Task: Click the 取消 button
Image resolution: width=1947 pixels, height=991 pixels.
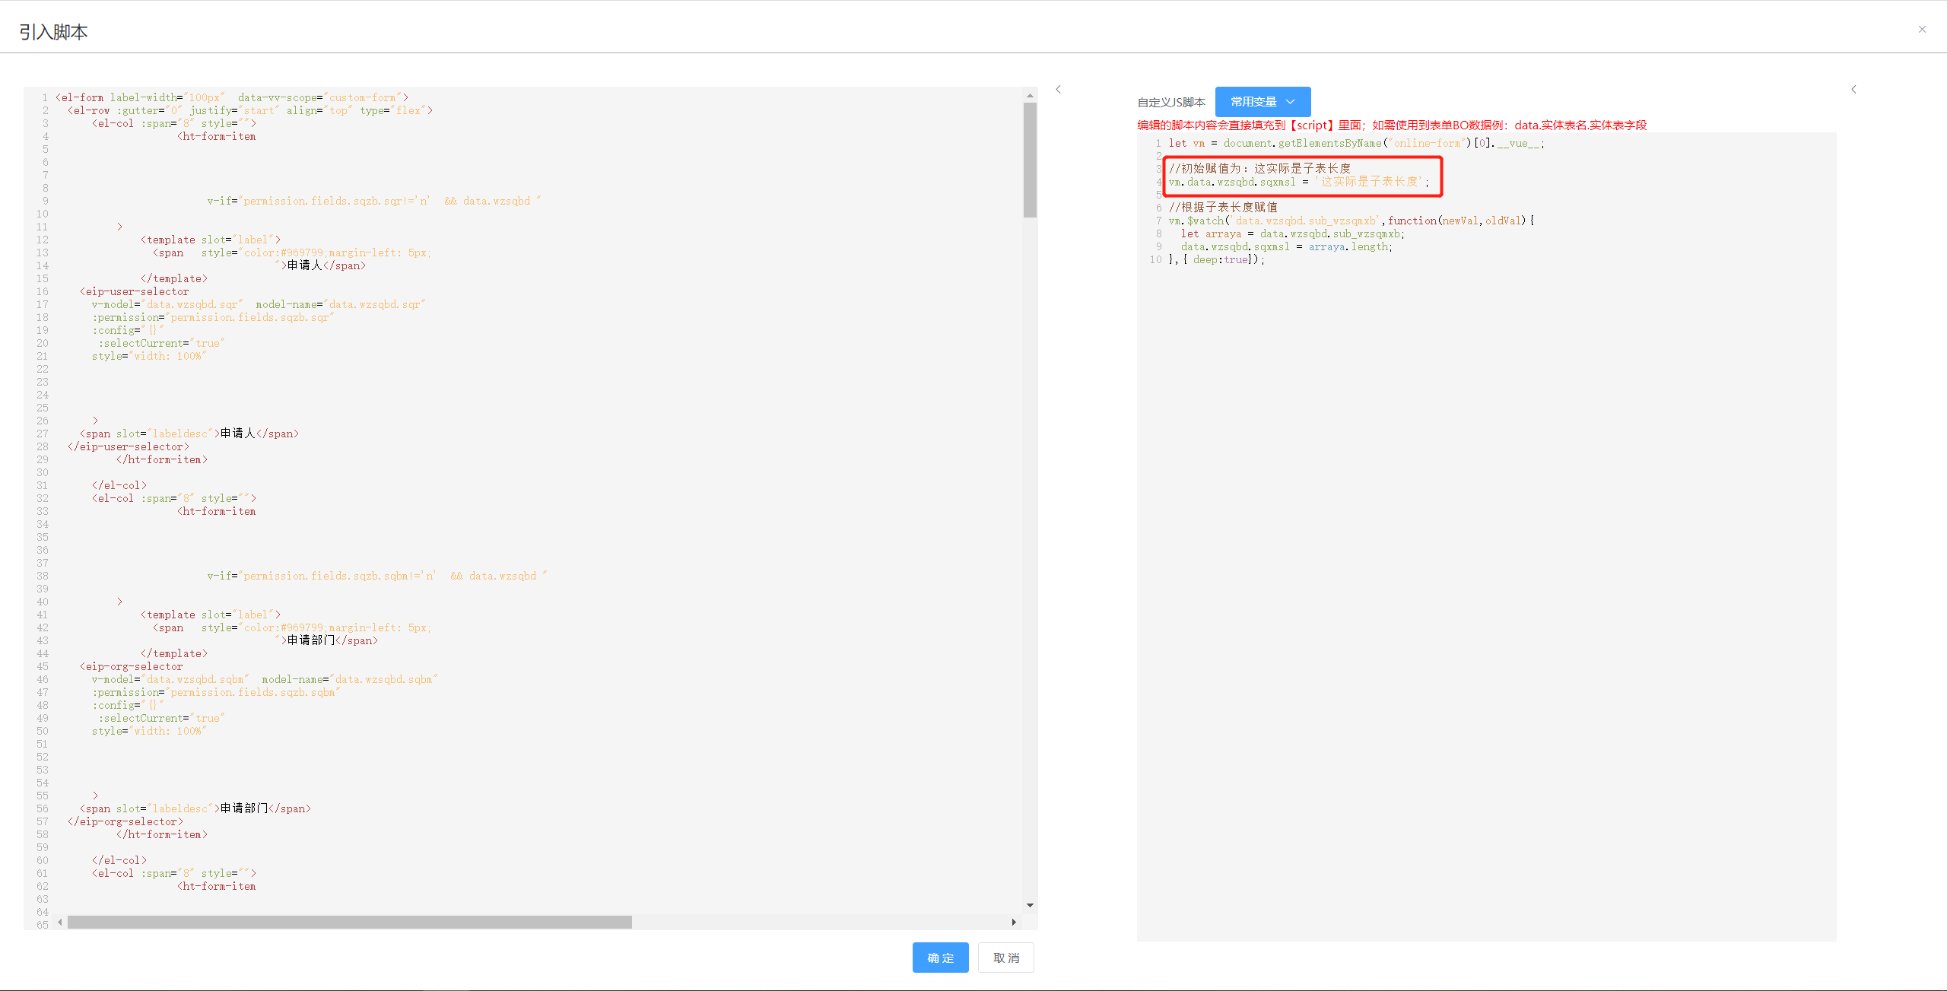Action: (x=1005, y=958)
